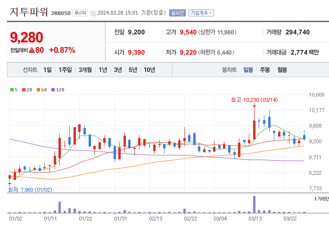The image size is (329, 227).
Task: Open the 기업개요 dropdown
Action: click(201, 13)
